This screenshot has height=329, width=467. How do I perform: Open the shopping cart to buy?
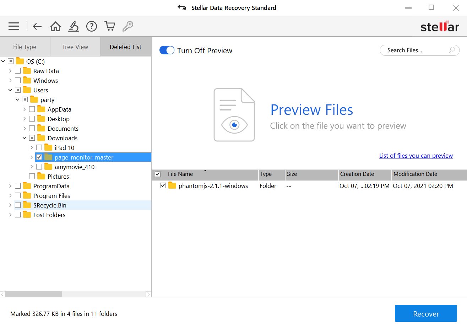(110, 26)
